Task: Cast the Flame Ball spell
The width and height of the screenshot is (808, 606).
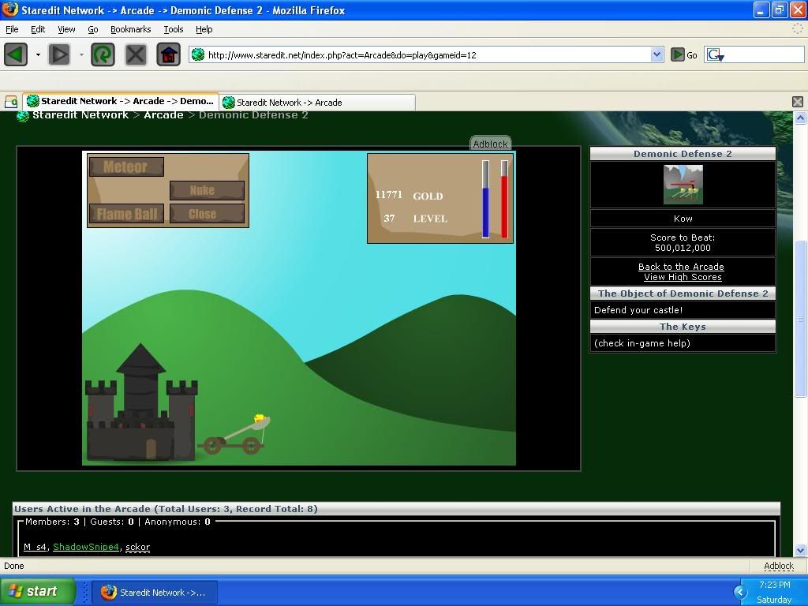Action: pyautogui.click(x=126, y=213)
